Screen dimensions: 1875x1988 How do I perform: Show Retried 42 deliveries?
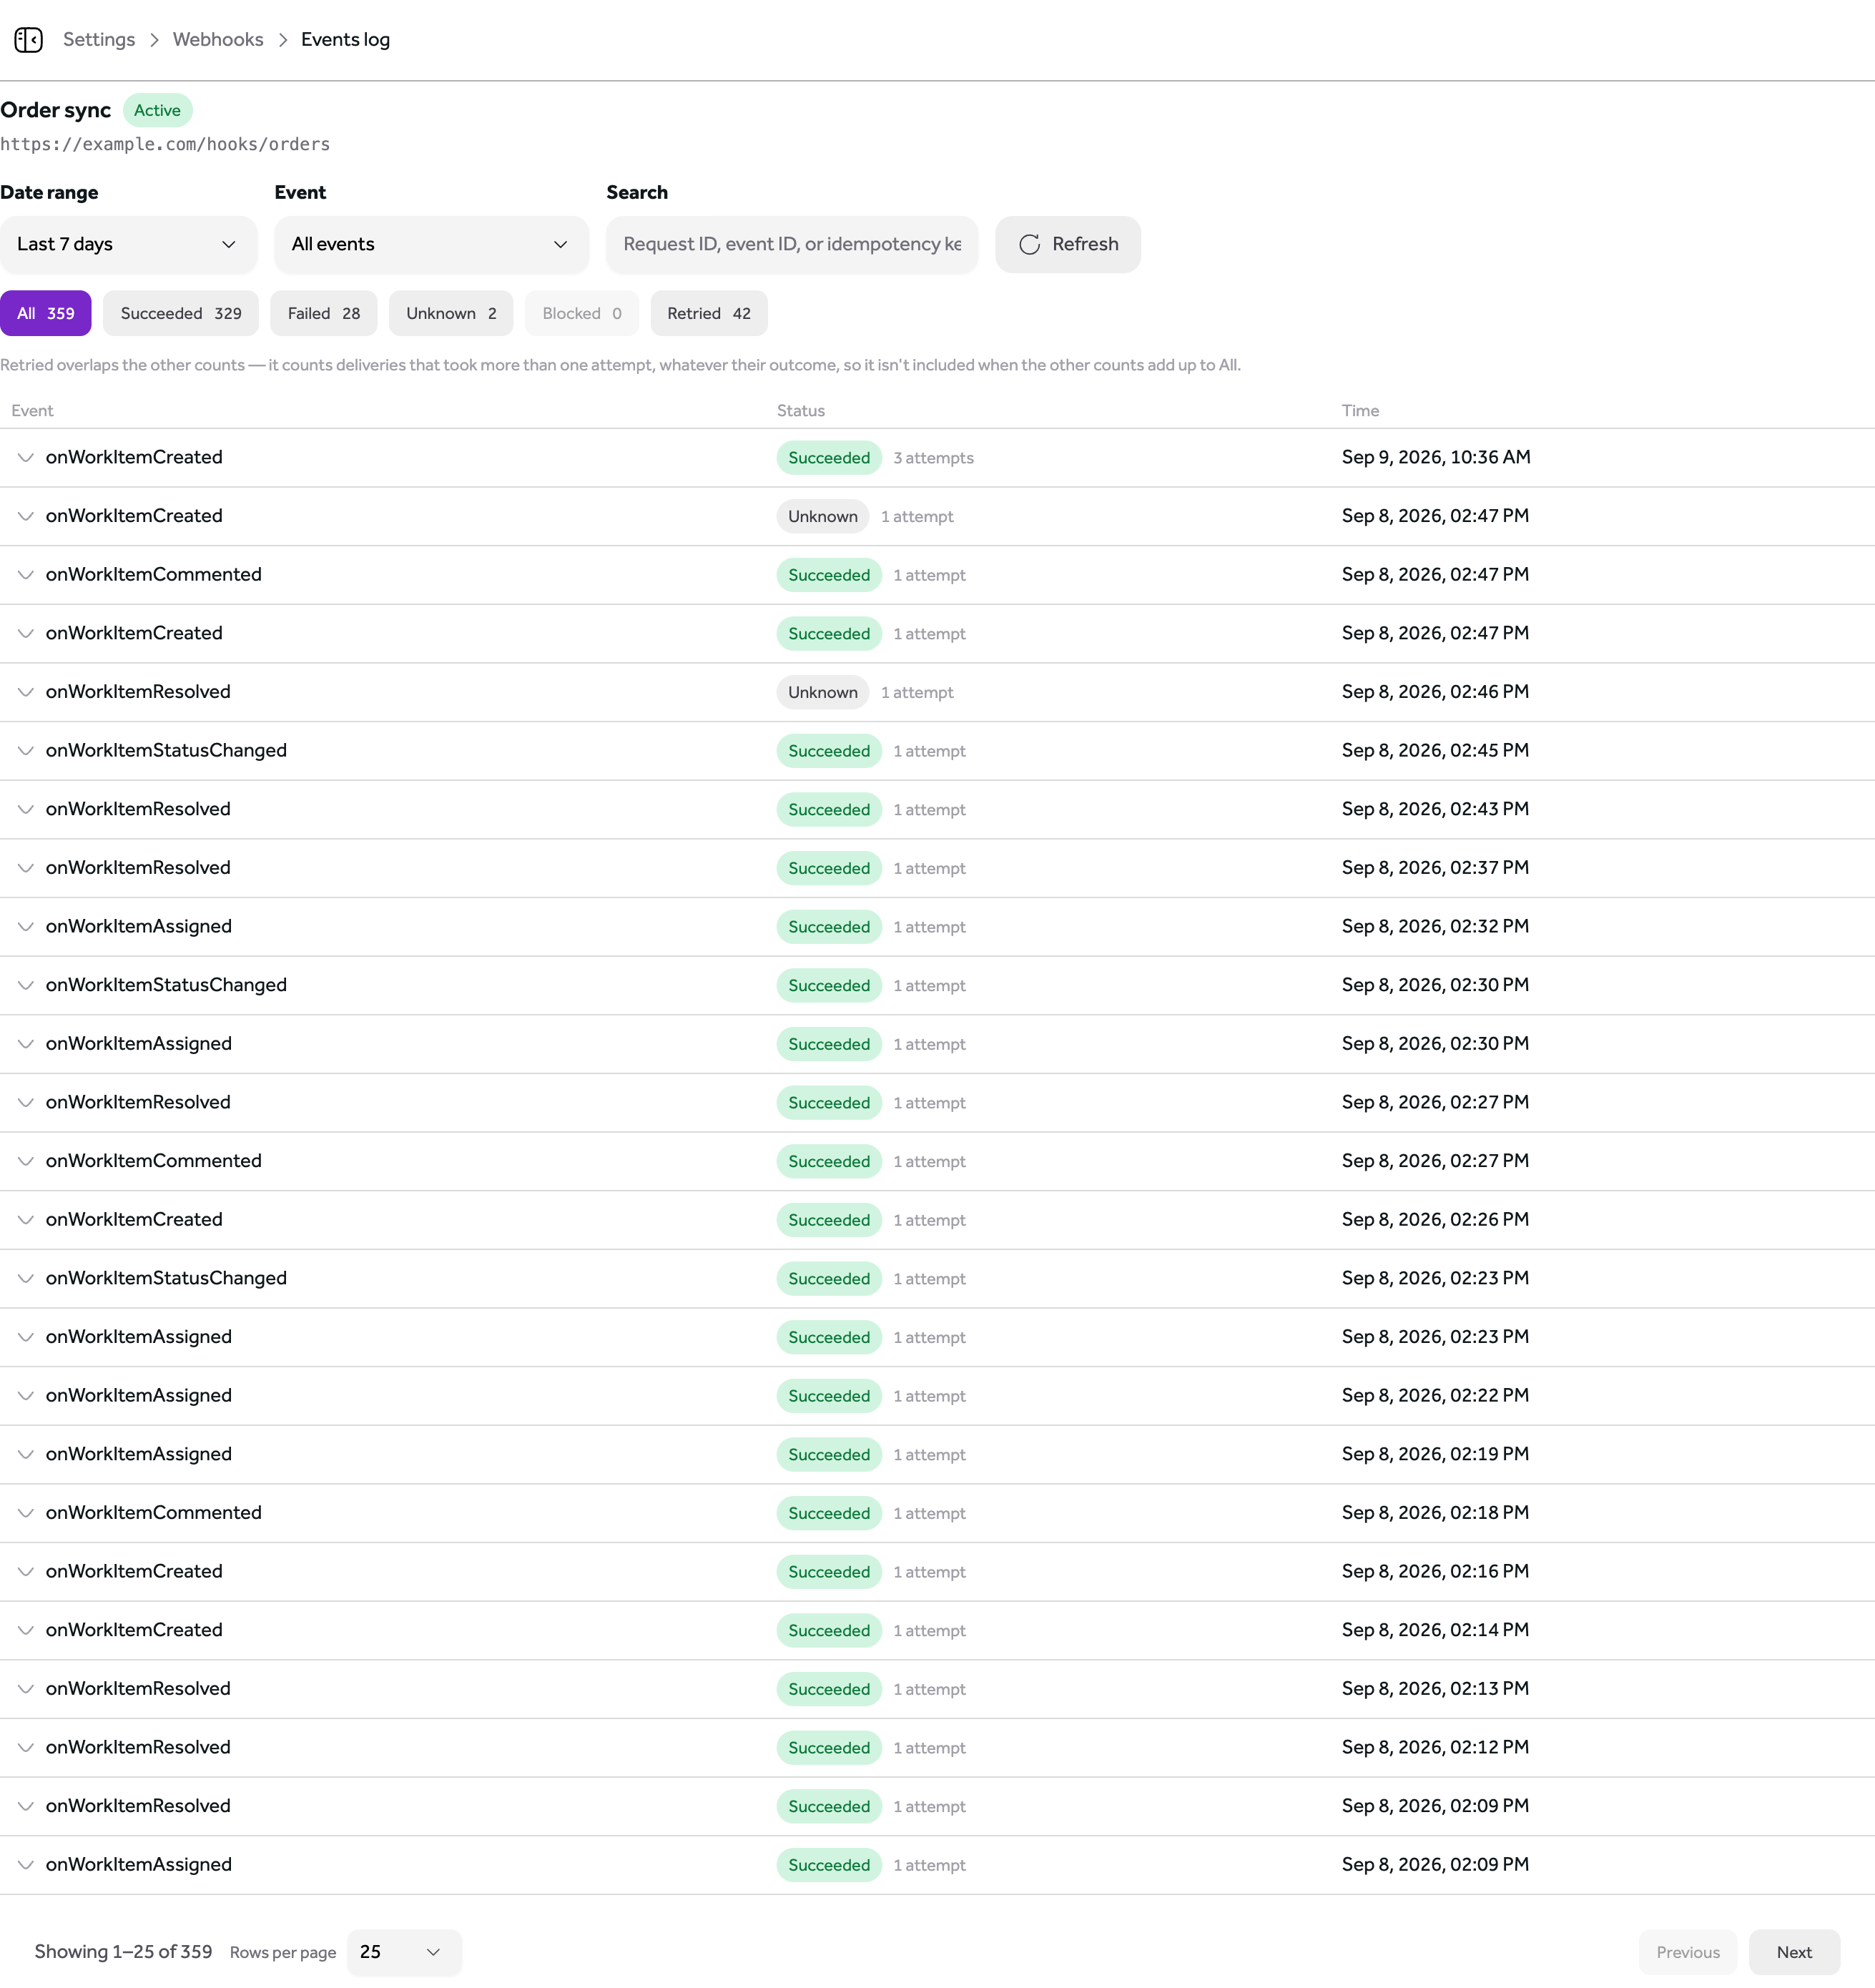tap(709, 313)
